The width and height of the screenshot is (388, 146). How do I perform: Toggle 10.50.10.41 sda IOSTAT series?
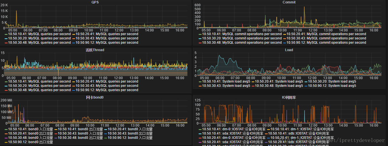click(x=231, y=133)
